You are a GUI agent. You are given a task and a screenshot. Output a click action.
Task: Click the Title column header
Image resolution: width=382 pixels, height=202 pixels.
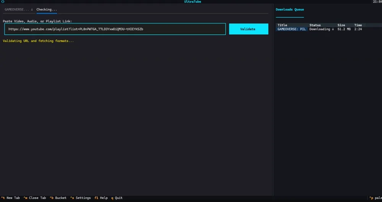(x=282, y=25)
